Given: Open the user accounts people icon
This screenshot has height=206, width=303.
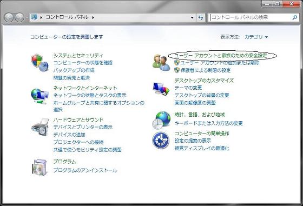Looking at the screenshot, I should (x=161, y=63).
